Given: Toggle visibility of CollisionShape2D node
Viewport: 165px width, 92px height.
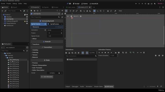Looking at the screenshot, I should coord(27,21).
